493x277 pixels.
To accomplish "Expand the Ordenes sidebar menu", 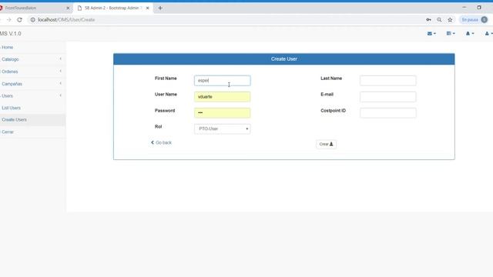I will coord(32,72).
